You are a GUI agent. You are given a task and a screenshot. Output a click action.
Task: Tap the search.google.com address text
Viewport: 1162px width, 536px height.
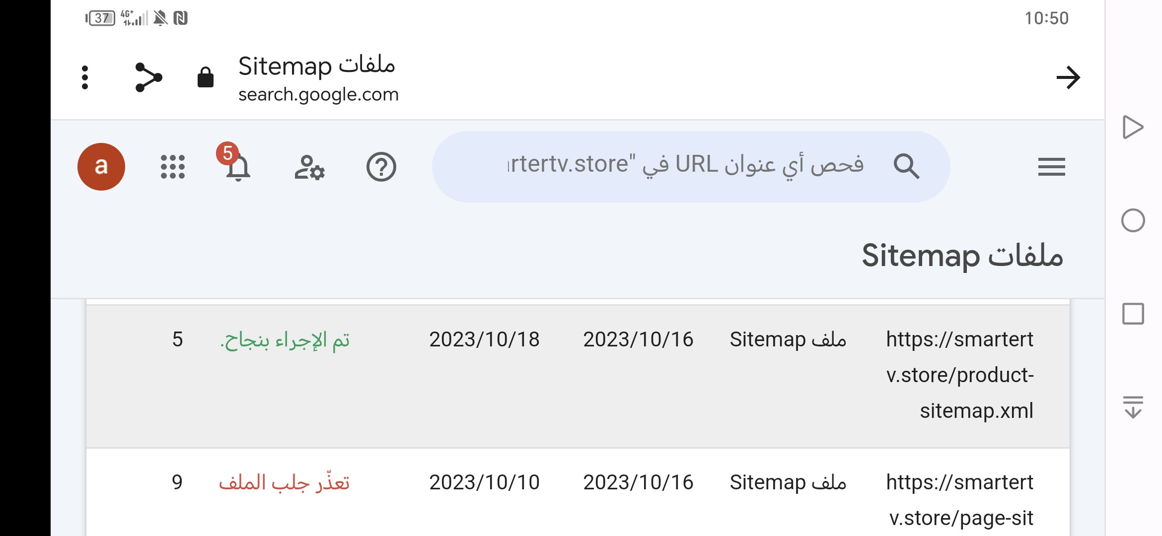(x=318, y=94)
